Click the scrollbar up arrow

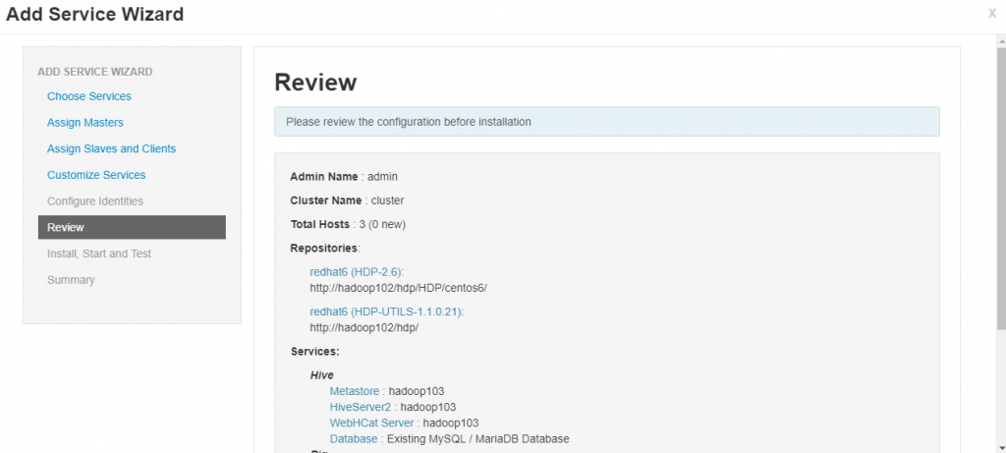tap(1001, 39)
